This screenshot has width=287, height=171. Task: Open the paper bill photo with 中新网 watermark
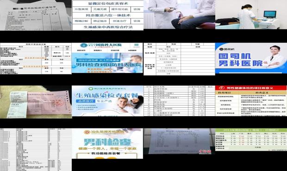(x=180, y=141)
